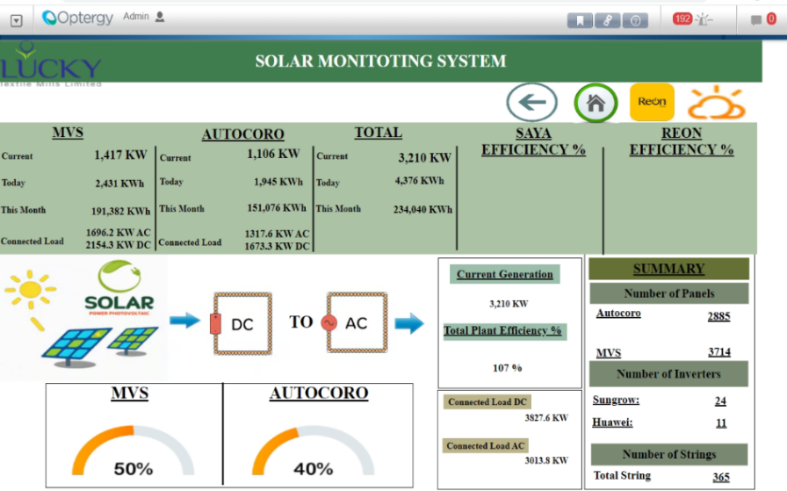Click the Sungrow count 24
Screen dimensions: 787x491
720,401
